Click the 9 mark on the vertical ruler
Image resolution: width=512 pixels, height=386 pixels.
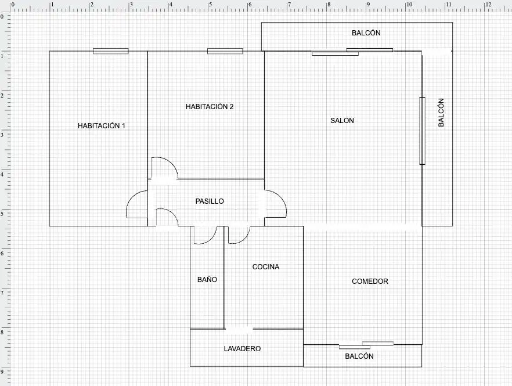point(2,371)
